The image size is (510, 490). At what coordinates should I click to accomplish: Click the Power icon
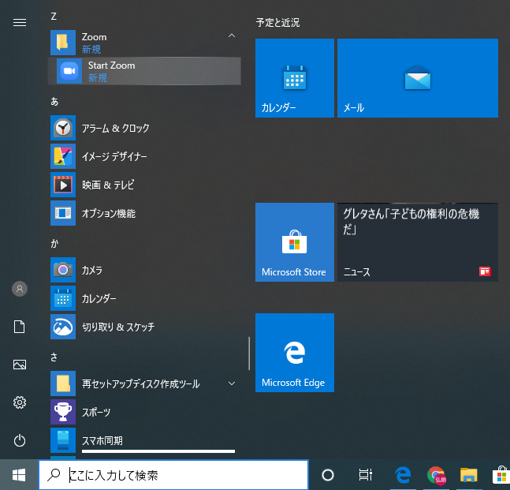(x=20, y=440)
